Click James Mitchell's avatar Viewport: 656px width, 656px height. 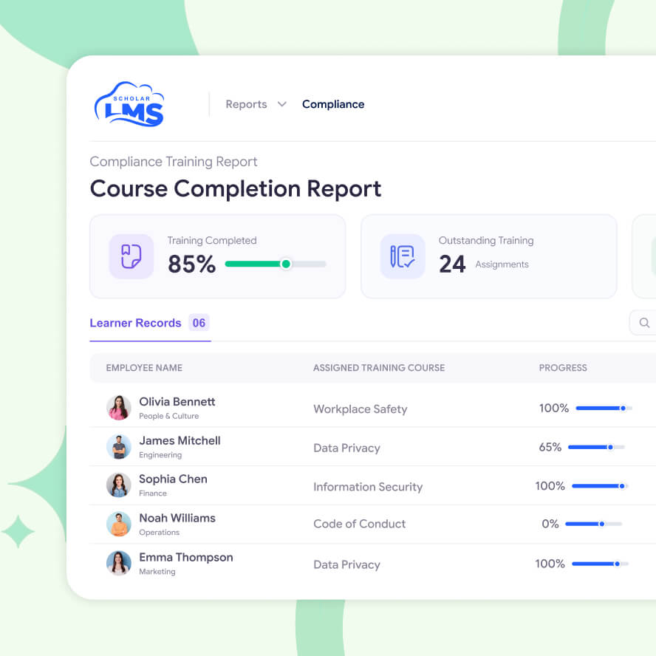(x=119, y=446)
